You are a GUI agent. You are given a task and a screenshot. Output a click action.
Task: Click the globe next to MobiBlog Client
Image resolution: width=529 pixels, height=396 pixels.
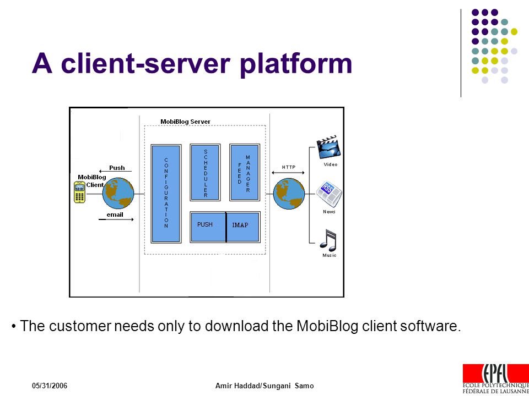click(x=118, y=194)
